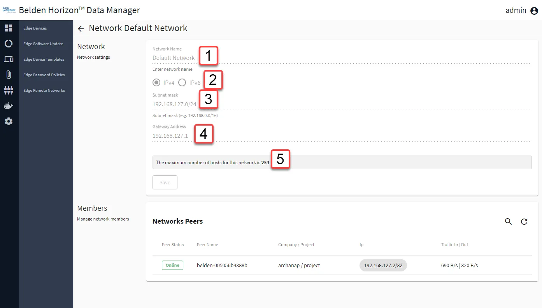Click the admin account avatar icon
The height and width of the screenshot is (308, 542).
[534, 11]
